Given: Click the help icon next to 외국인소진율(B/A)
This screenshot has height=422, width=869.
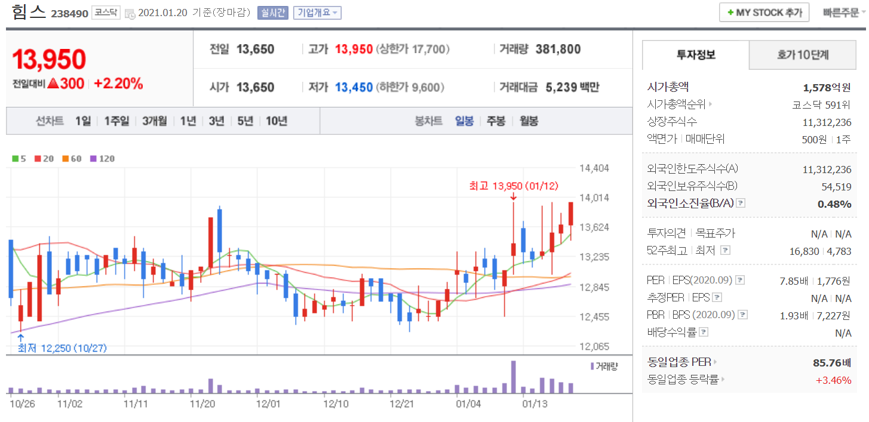Looking at the screenshot, I should pyautogui.click(x=741, y=204).
